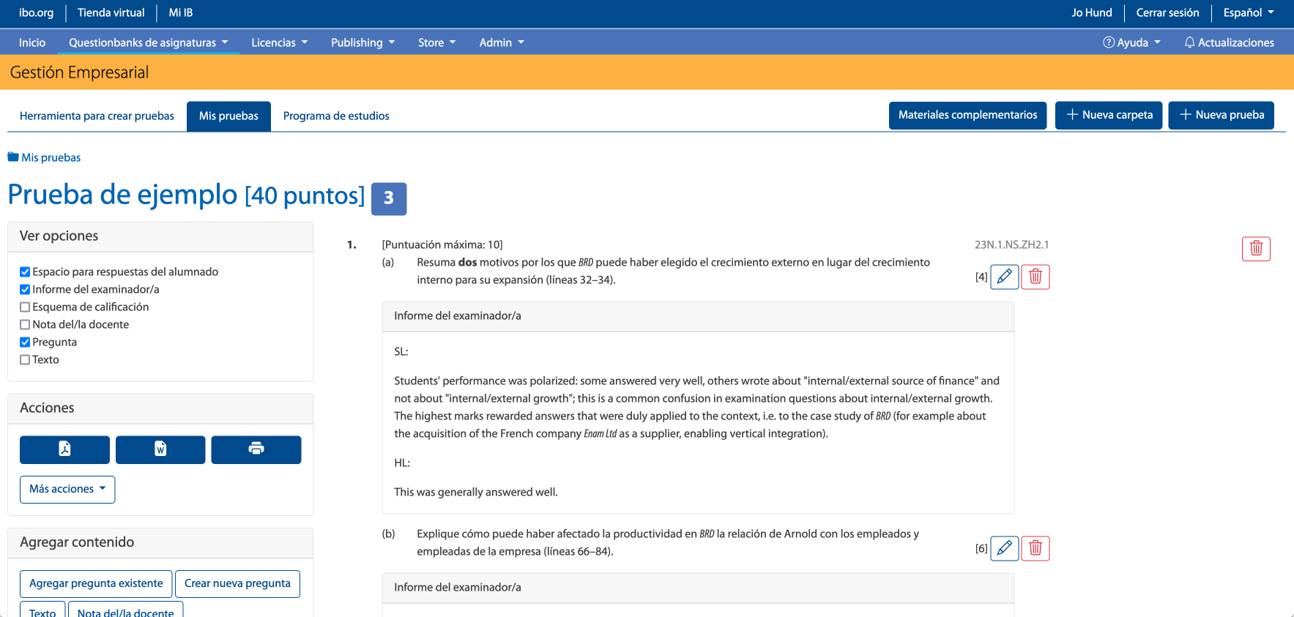Click Agregar pregunta existente button
Viewport: 1294px width, 617px height.
96,583
